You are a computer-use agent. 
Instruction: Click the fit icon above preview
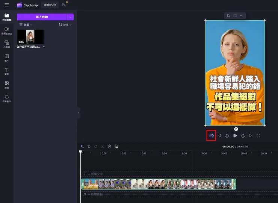click(x=235, y=16)
